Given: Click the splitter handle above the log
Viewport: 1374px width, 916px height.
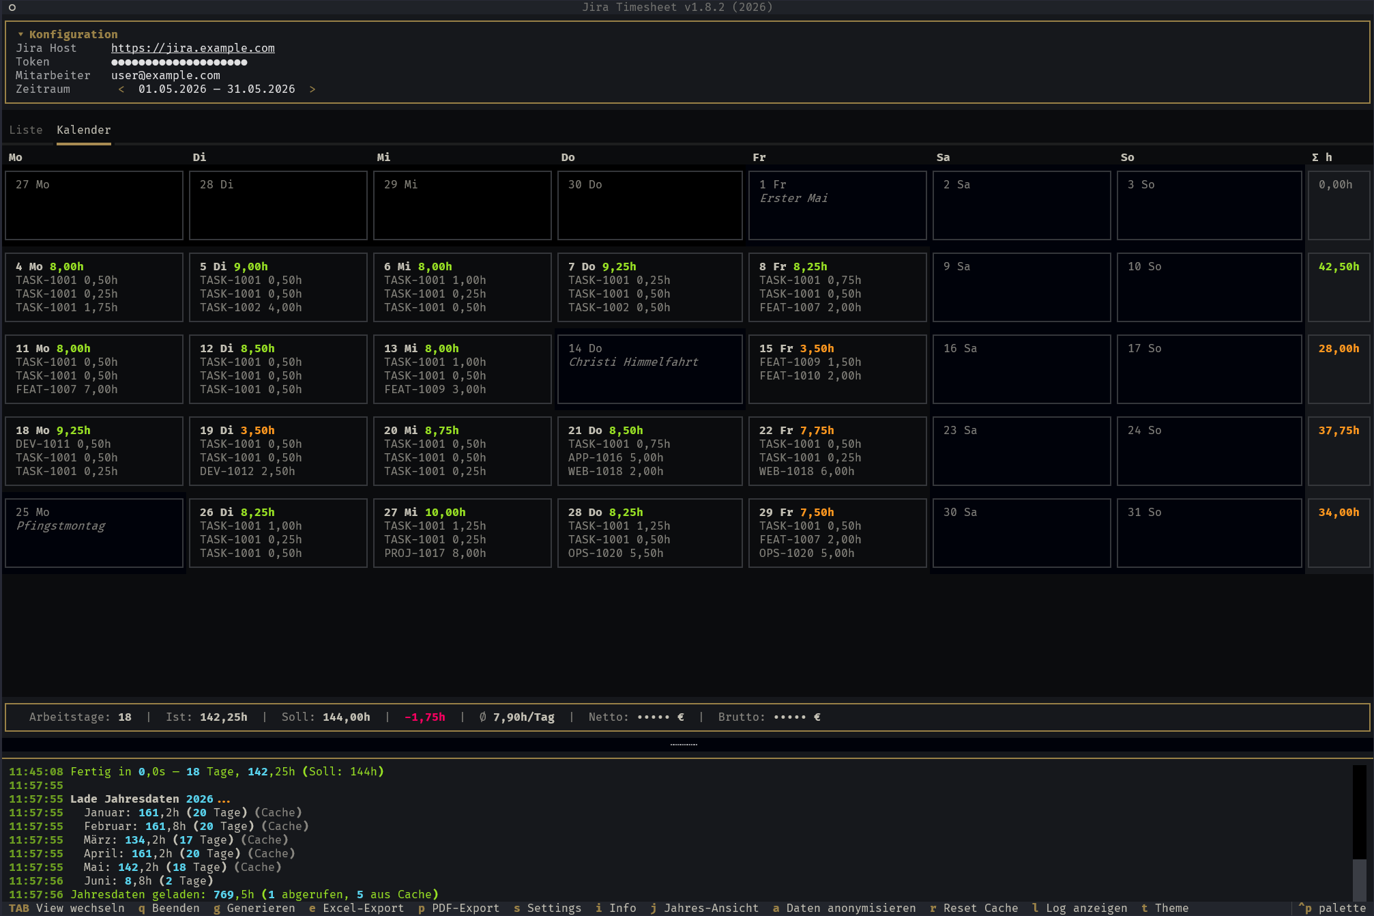Looking at the screenshot, I should tap(684, 745).
